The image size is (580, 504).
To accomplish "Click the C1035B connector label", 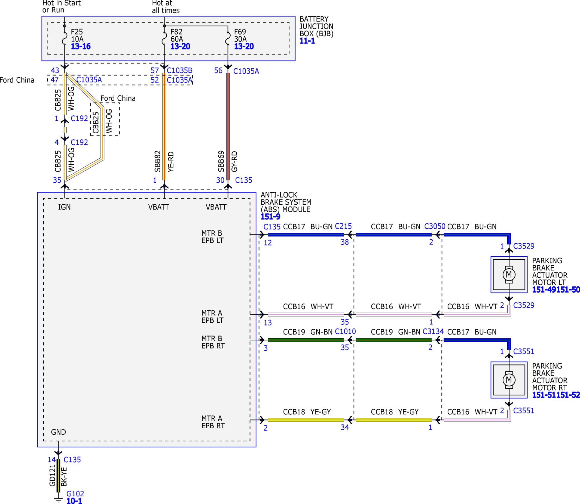I will click(x=179, y=70).
